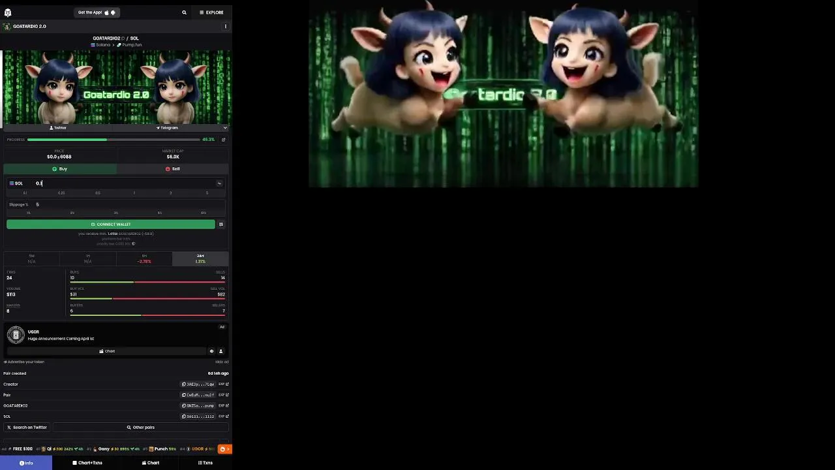835x470 pixels.
Task: Choose the 10% slippage preset
Action: coord(204,213)
